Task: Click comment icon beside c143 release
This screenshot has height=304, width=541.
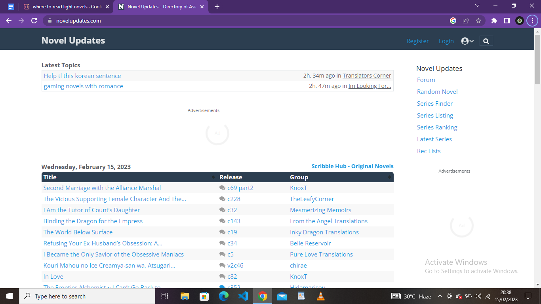Action: (222, 221)
